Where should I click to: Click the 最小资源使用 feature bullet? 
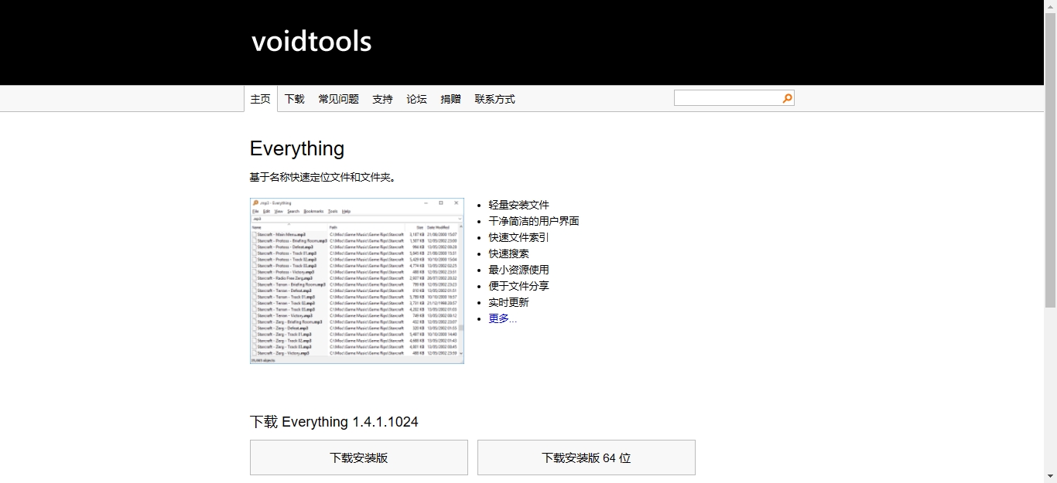pos(519,270)
